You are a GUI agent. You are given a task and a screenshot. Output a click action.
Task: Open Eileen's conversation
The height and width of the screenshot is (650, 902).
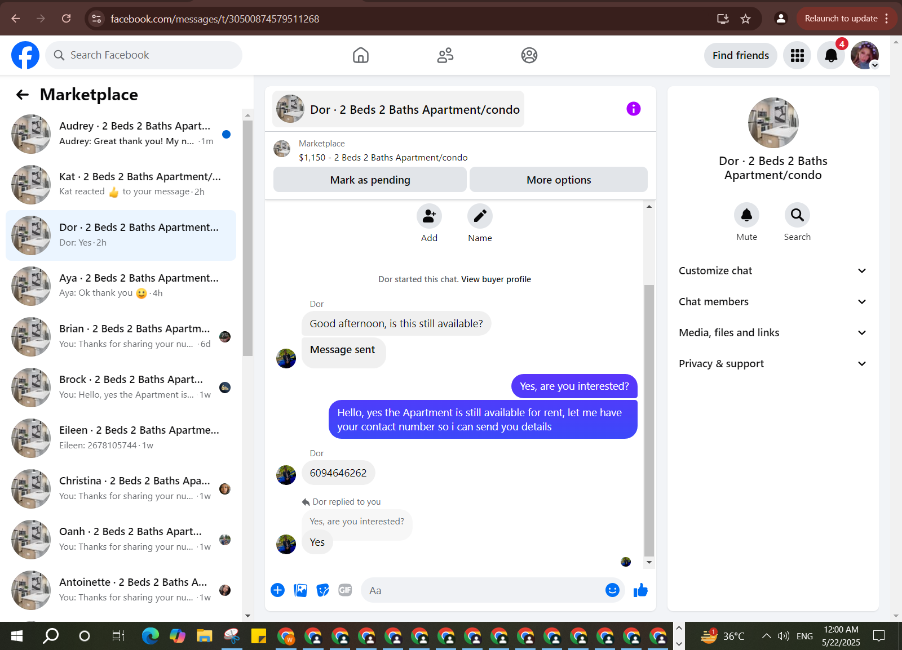click(121, 438)
